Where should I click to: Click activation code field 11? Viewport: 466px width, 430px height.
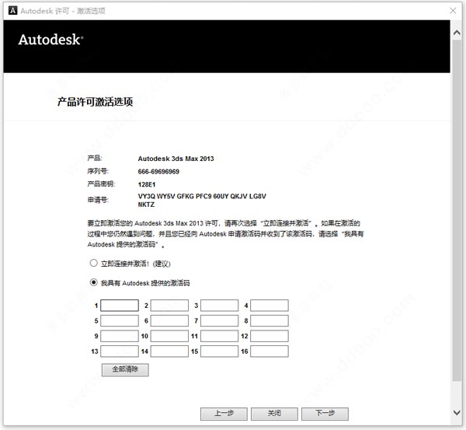pyautogui.click(x=219, y=336)
